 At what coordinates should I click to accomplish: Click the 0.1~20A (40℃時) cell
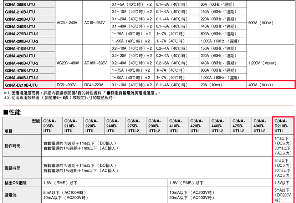point(132,19)
